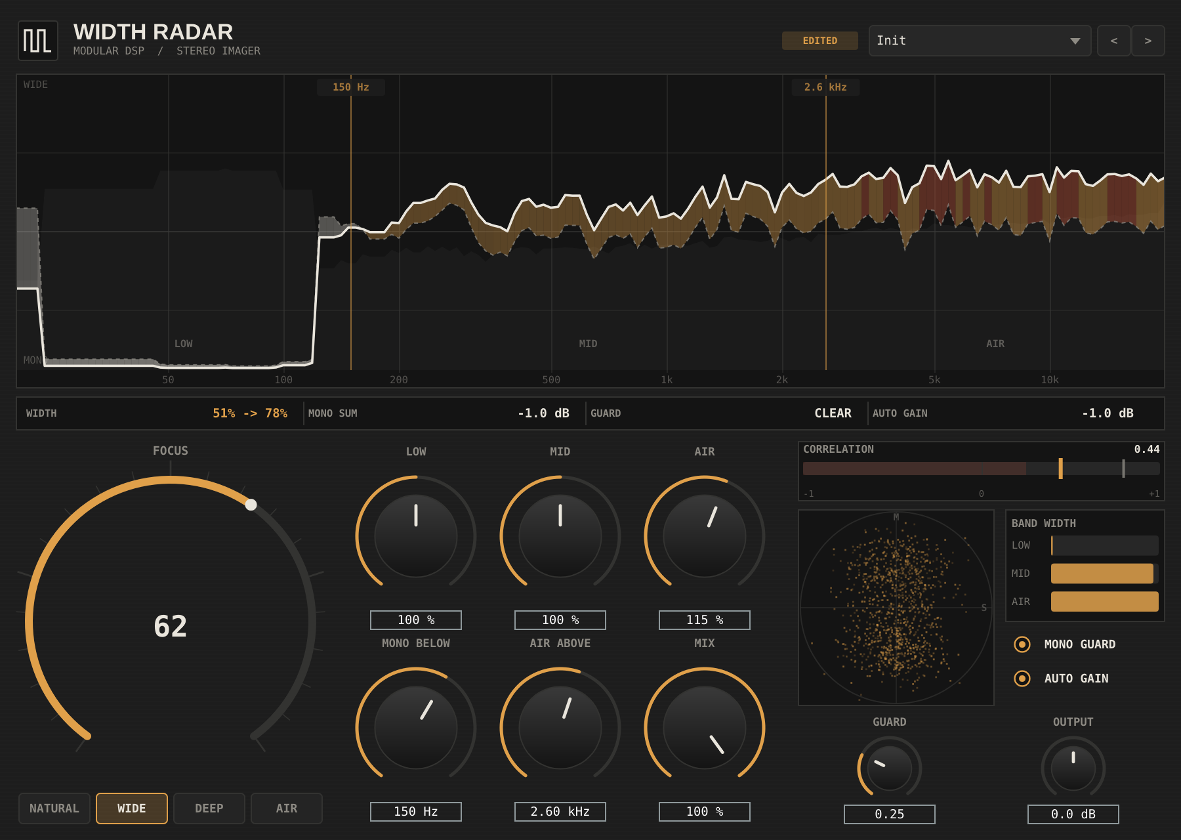Screen dimensions: 1181x840
Task: Select the NATURAL mode tab
Action: point(54,808)
